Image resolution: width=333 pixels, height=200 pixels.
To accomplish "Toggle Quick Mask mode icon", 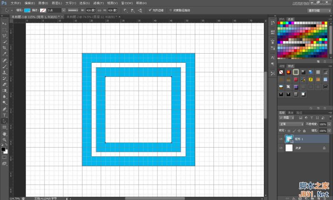I will coord(4,157).
